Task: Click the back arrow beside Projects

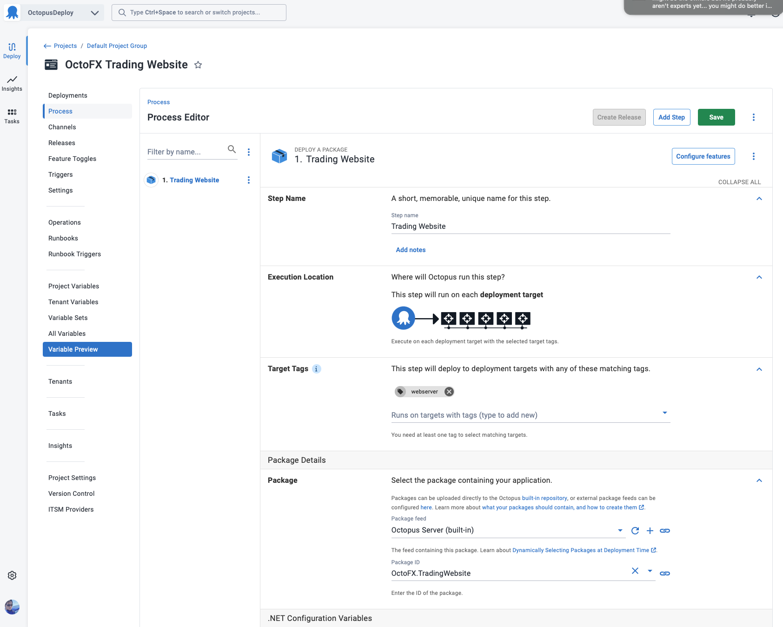Action: pyautogui.click(x=47, y=46)
